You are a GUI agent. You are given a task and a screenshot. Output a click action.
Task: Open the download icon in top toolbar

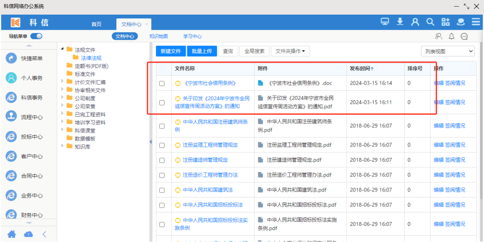coord(400,22)
